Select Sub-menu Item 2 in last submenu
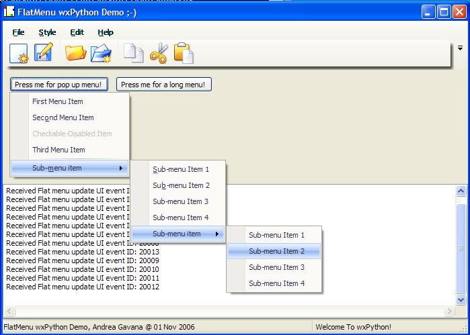This screenshot has height=335, width=470. coord(276,251)
